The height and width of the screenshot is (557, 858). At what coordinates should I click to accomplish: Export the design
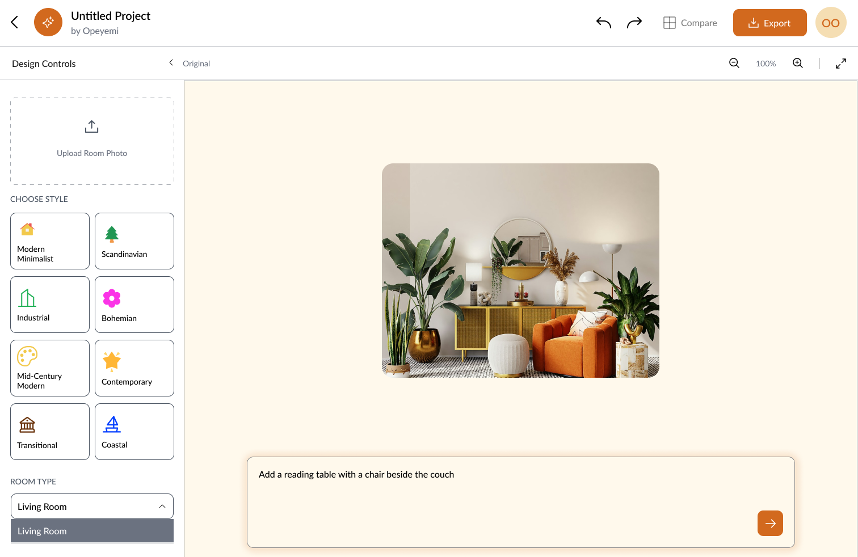click(x=770, y=23)
